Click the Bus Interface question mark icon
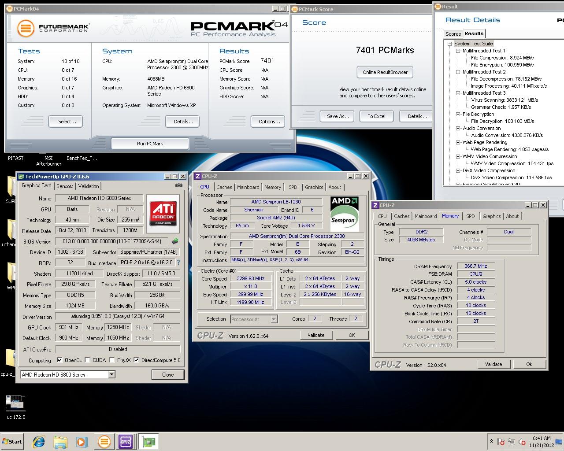This screenshot has width=564, height=451. [x=178, y=262]
